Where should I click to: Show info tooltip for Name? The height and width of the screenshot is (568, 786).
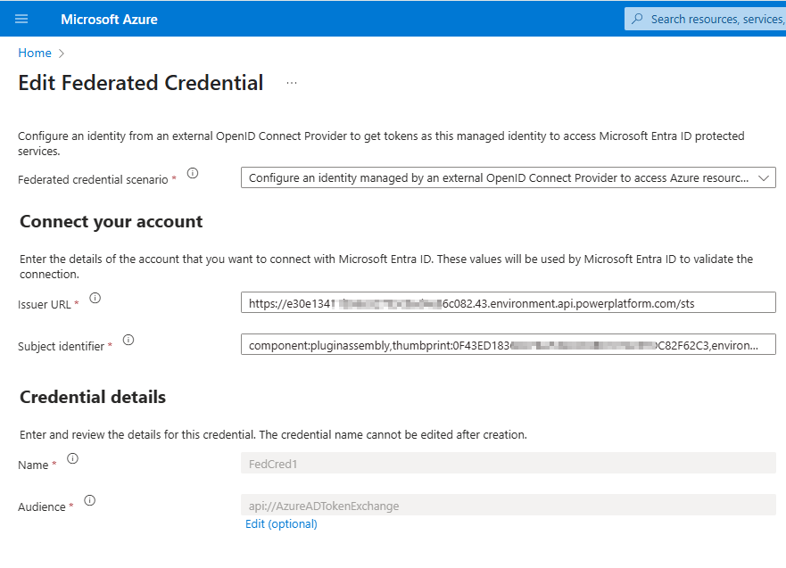click(72, 459)
